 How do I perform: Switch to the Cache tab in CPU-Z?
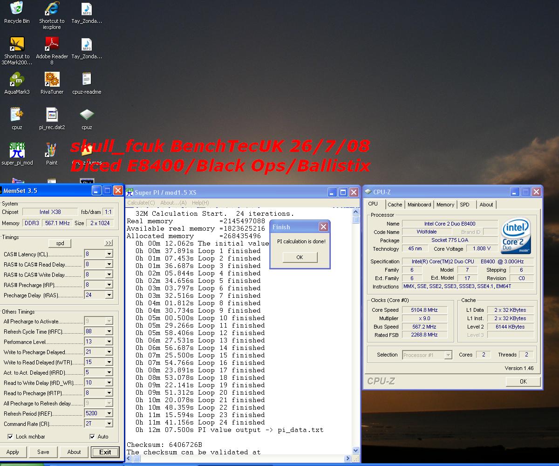click(x=395, y=205)
